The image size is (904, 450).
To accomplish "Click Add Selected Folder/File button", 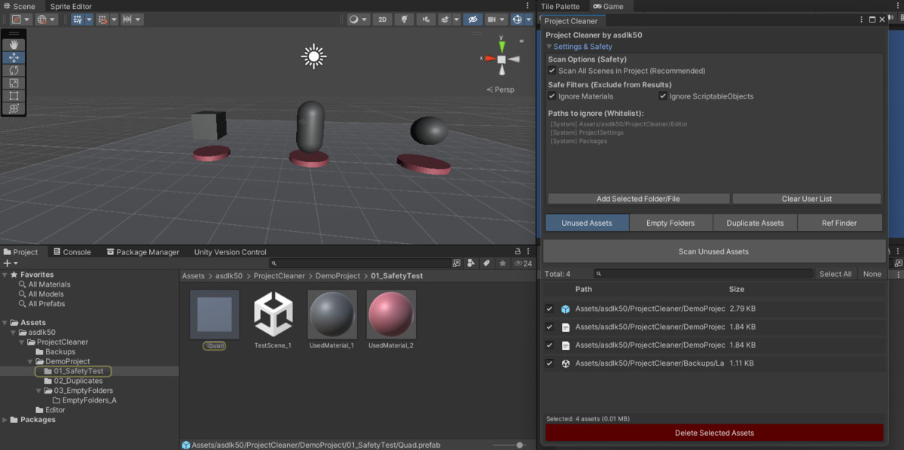I will coord(638,199).
